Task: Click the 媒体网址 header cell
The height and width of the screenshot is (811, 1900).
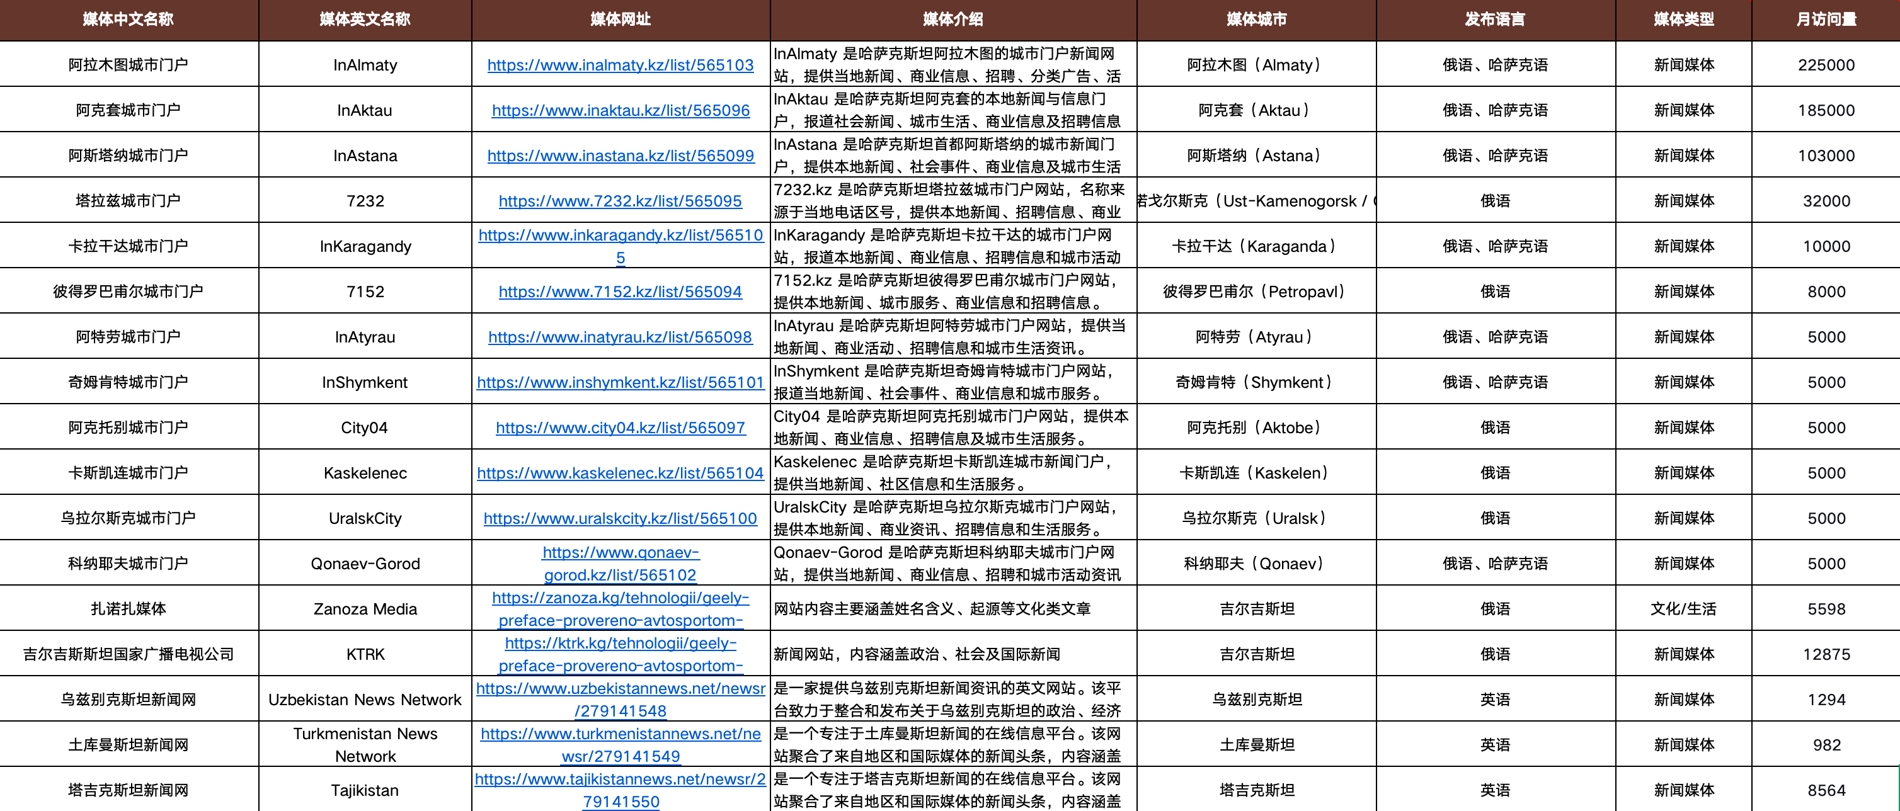Action: 621,20
